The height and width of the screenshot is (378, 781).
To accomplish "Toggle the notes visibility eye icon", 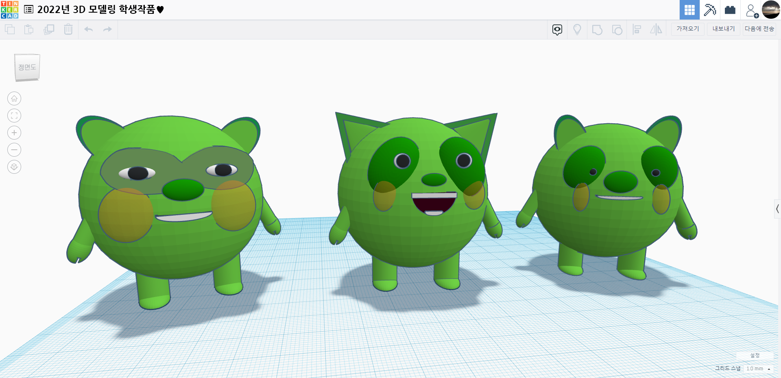I will tap(557, 30).
